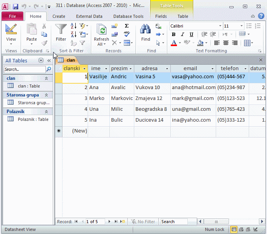This screenshot has width=267, height=234.
Task: Click the Find binoculars icon
Action: 146,30
